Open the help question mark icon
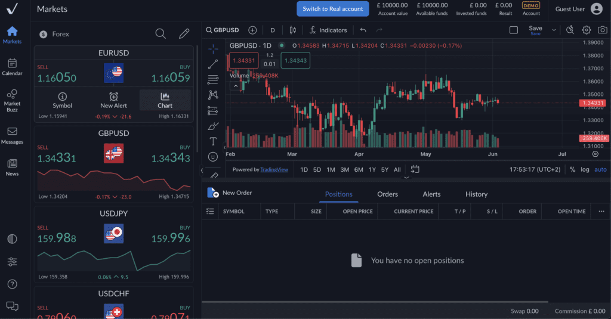 [x=12, y=284]
